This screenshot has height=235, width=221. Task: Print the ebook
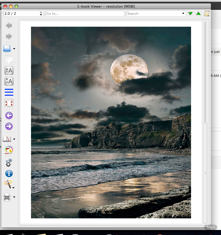[7, 197]
